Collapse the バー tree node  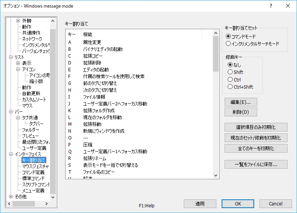(11, 111)
